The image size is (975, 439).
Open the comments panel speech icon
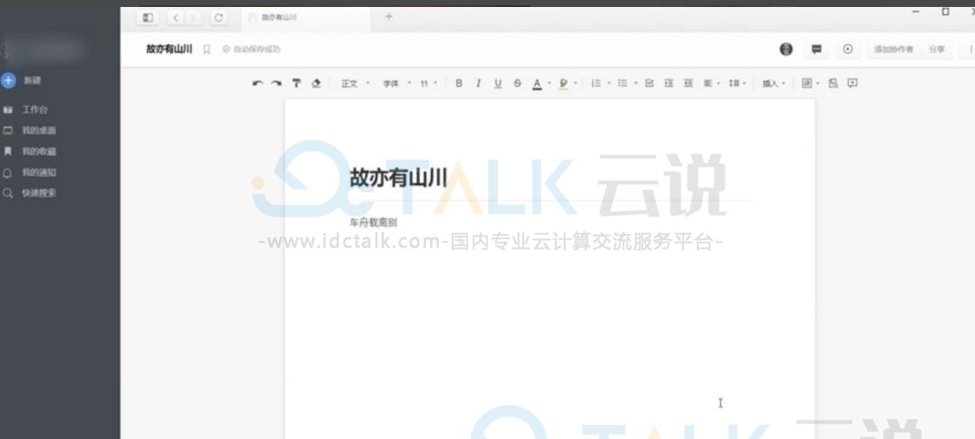816,49
